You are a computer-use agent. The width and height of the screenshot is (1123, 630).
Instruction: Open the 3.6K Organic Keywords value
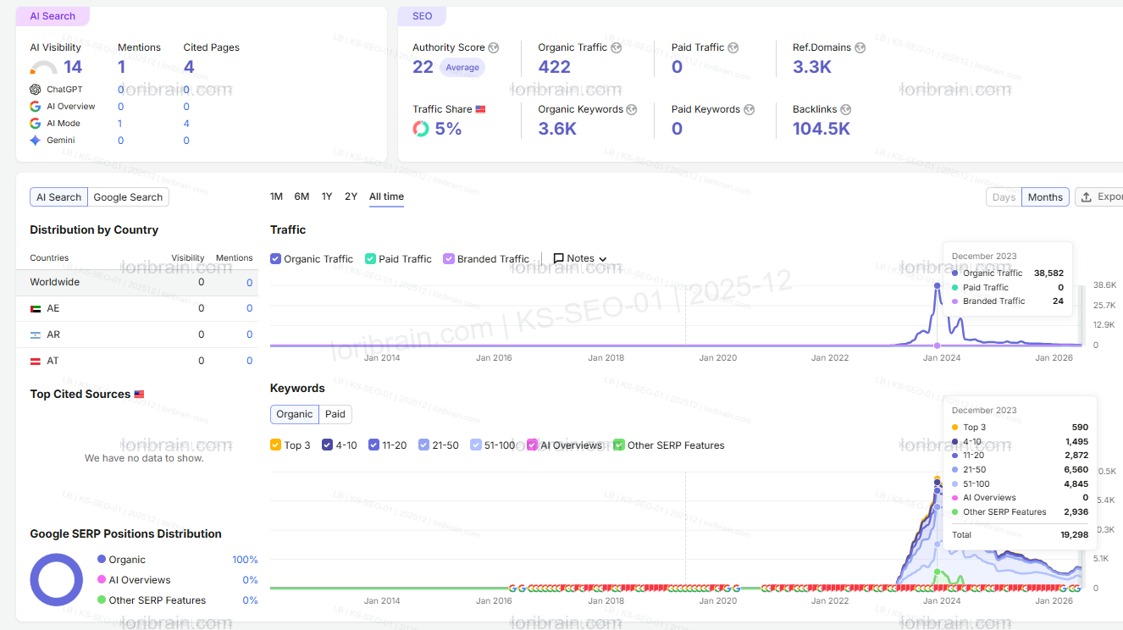click(x=557, y=129)
